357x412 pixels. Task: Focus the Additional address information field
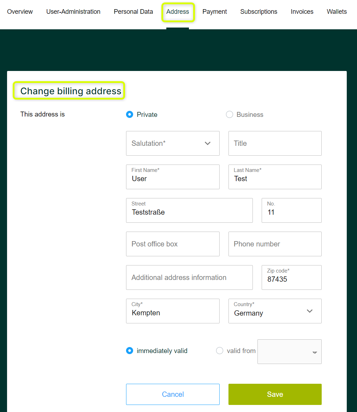[189, 277]
